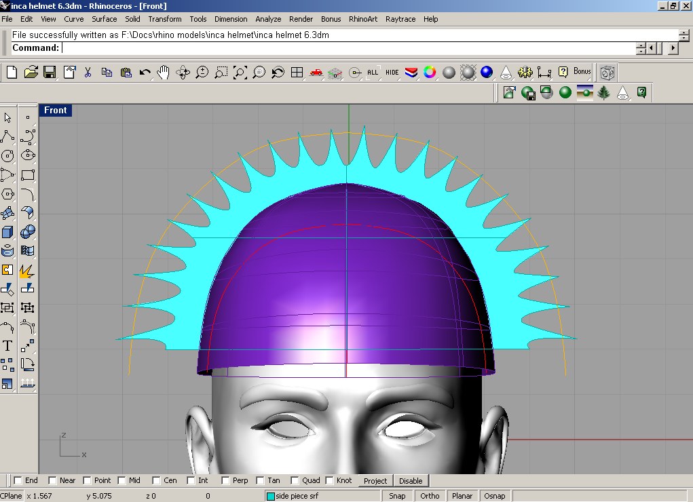The width and height of the screenshot is (693, 502).
Task: Open the color wheel icon
Action: click(430, 72)
